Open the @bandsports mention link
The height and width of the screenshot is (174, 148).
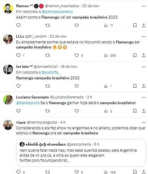[28, 103]
